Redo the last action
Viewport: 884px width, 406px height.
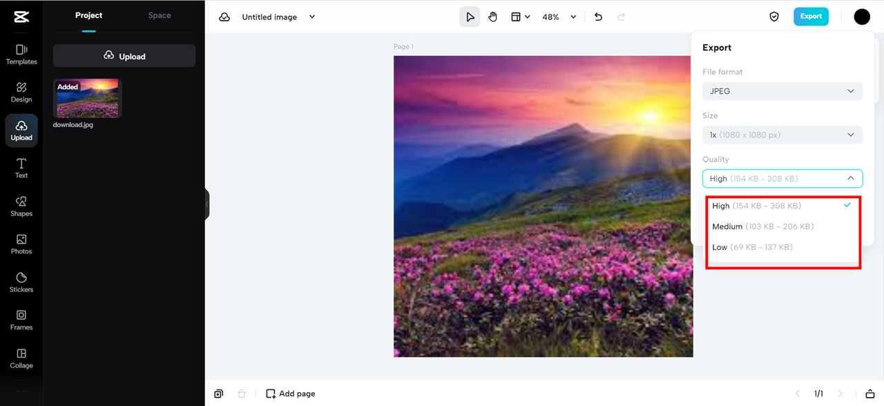pos(621,17)
